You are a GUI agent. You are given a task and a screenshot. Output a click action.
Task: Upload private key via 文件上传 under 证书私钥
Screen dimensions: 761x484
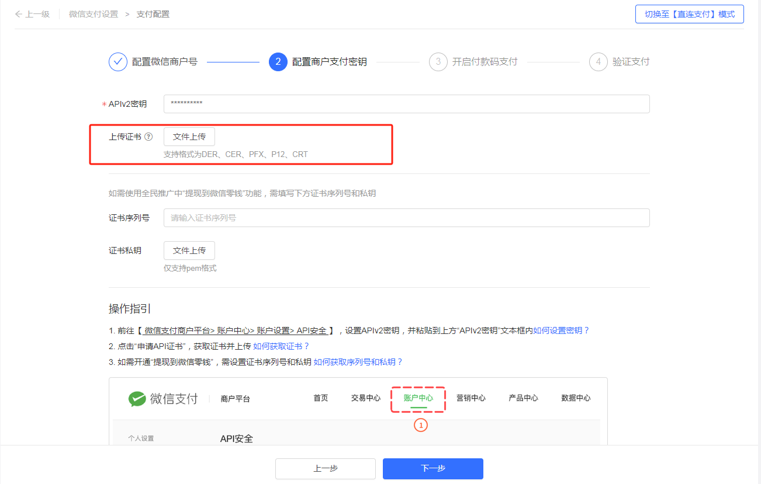click(189, 250)
